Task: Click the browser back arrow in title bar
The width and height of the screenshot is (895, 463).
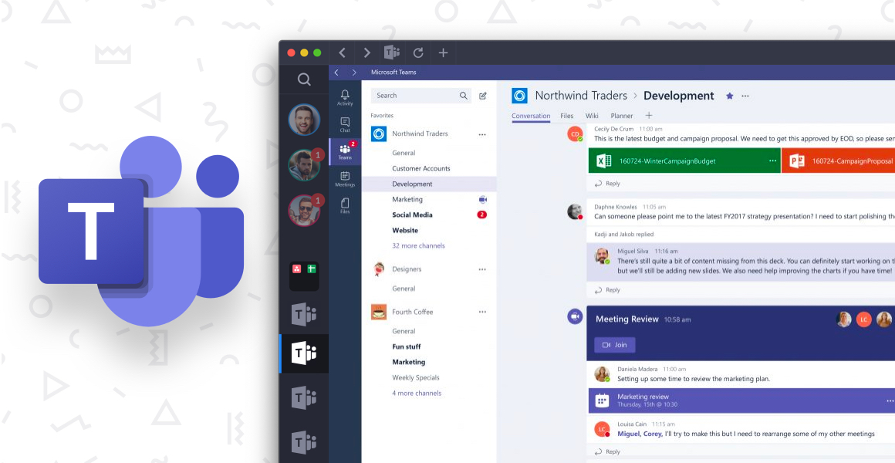Action: [x=342, y=53]
